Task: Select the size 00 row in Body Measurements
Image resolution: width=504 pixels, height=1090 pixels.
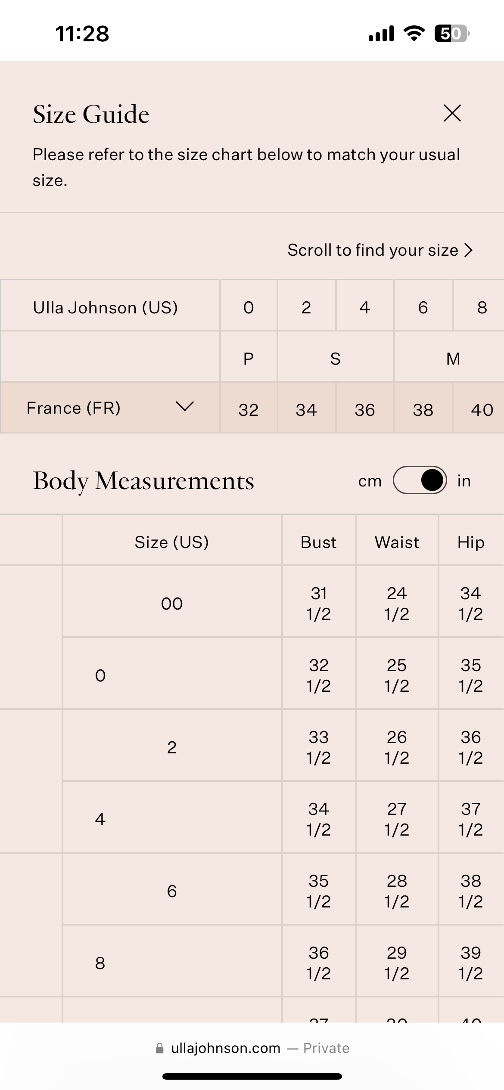Action: 172,604
